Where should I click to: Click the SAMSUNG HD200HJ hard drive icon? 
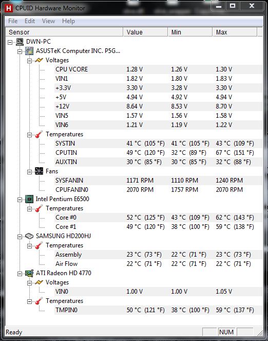point(29,236)
